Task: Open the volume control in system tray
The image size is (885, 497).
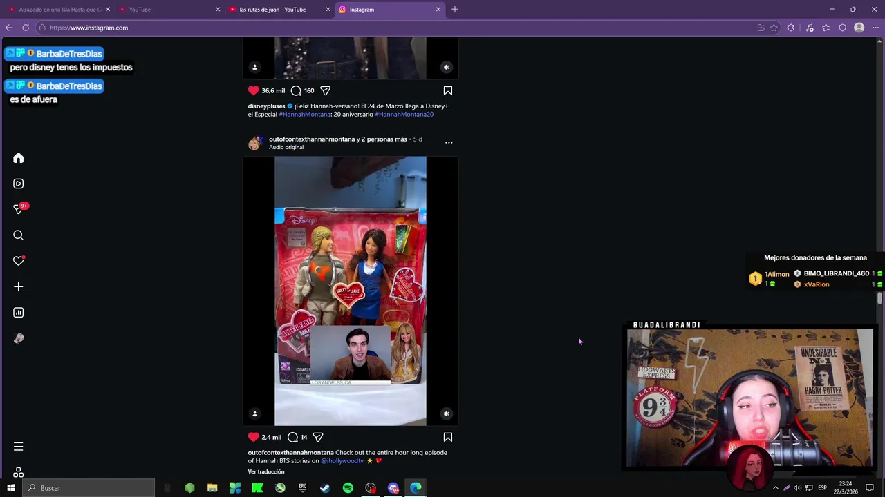Action: click(x=797, y=488)
